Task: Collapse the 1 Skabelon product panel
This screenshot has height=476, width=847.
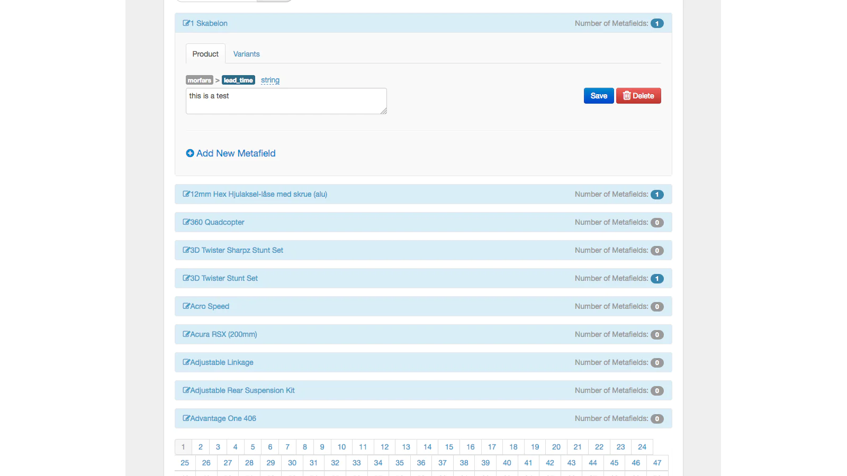Action: click(x=424, y=23)
